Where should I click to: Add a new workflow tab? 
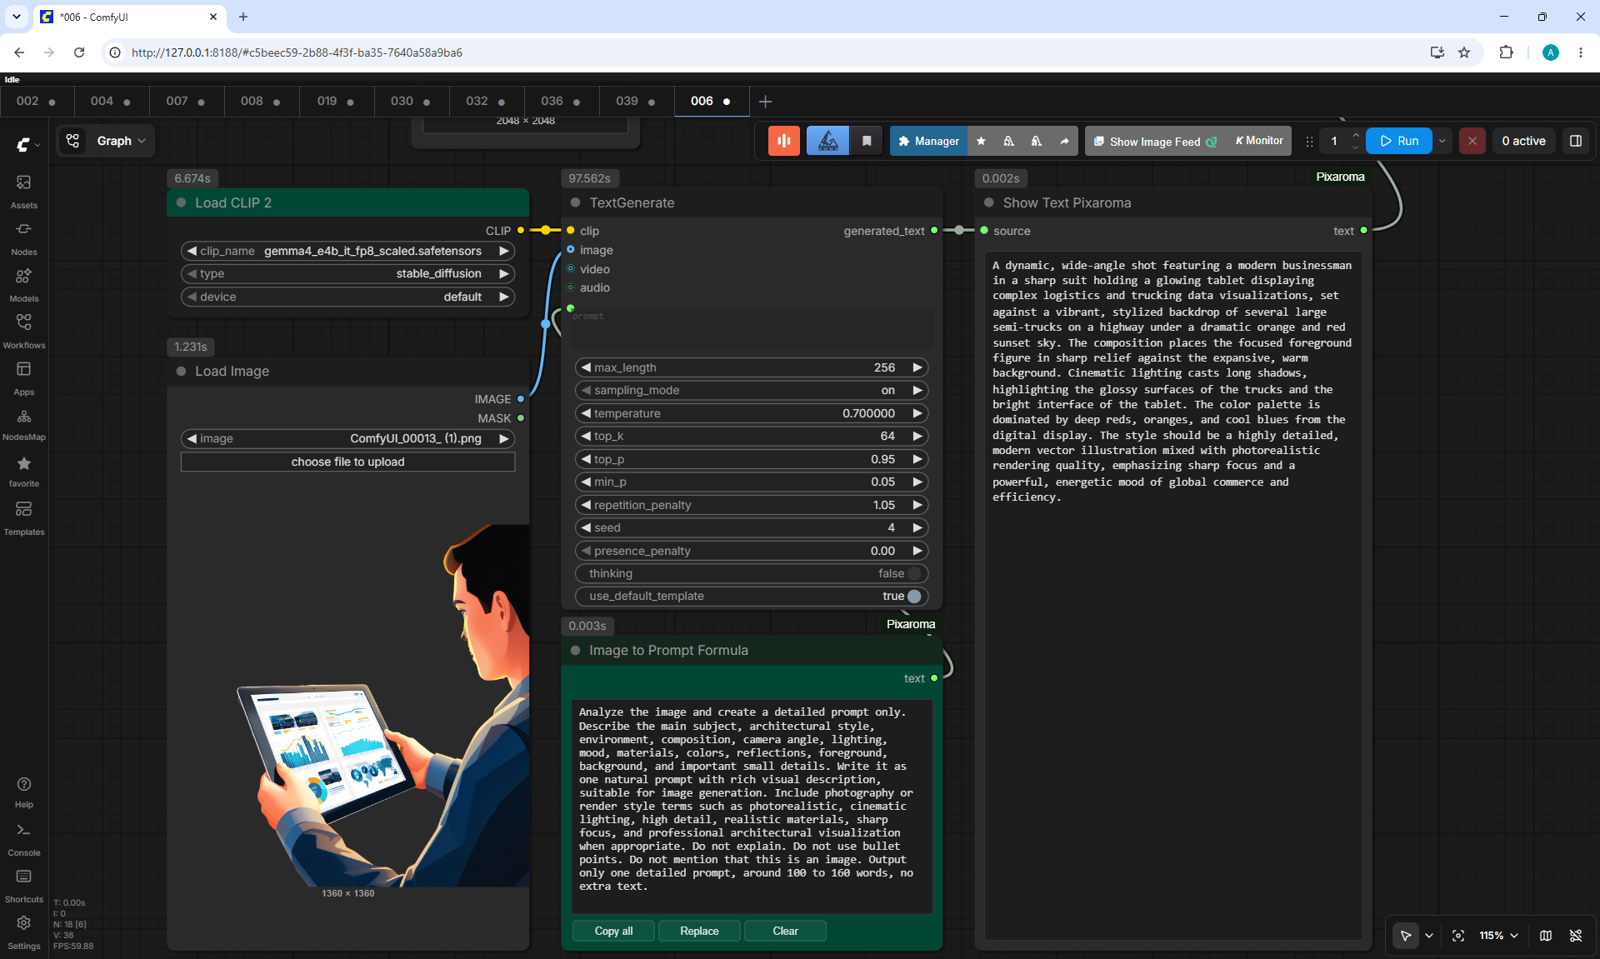[765, 101]
